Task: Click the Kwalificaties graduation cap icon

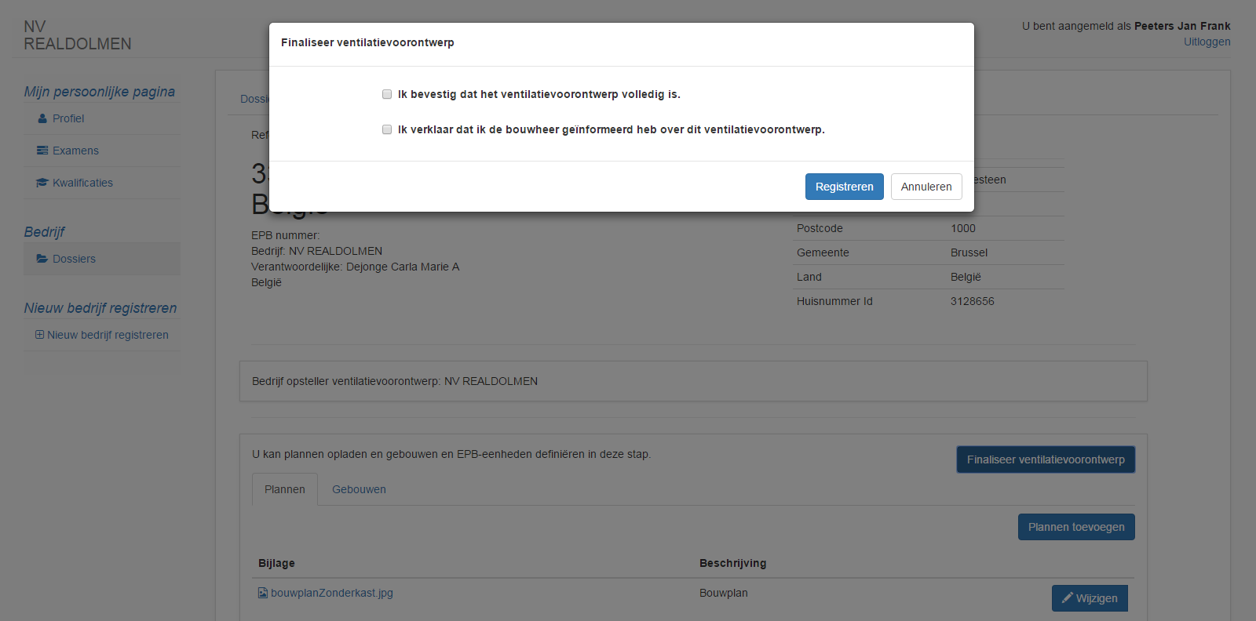Action: pos(42,183)
